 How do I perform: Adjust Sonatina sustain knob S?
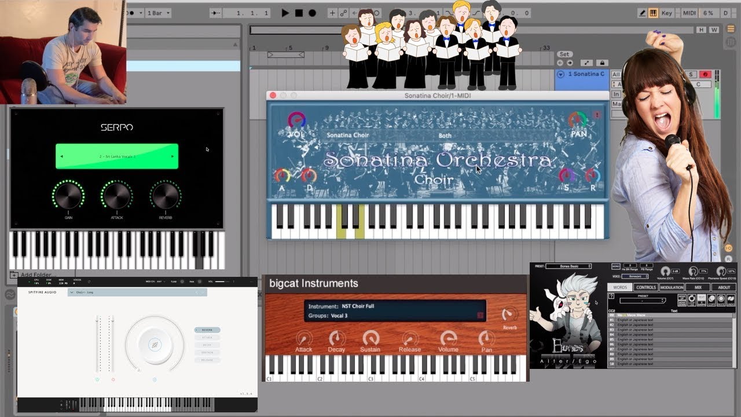point(567,175)
